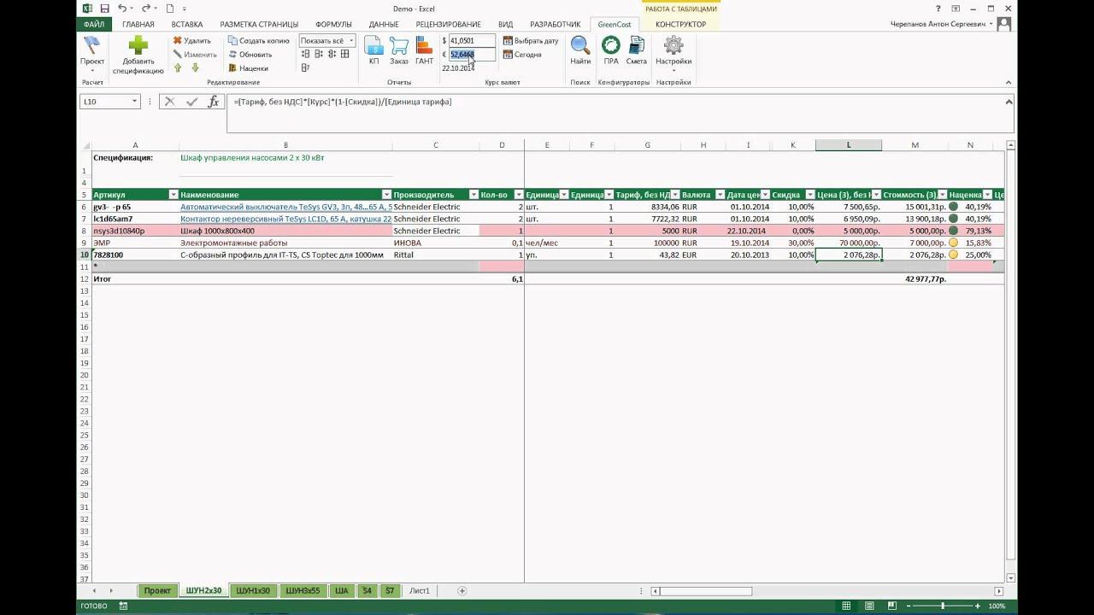Select the Электромонтажные работы cell
1094x615 pixels.
285,243
